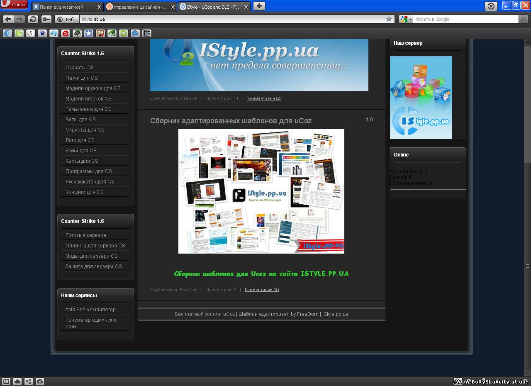Open AMX Веб-компилятор service link
This screenshot has width=531, height=386.
tap(90, 310)
